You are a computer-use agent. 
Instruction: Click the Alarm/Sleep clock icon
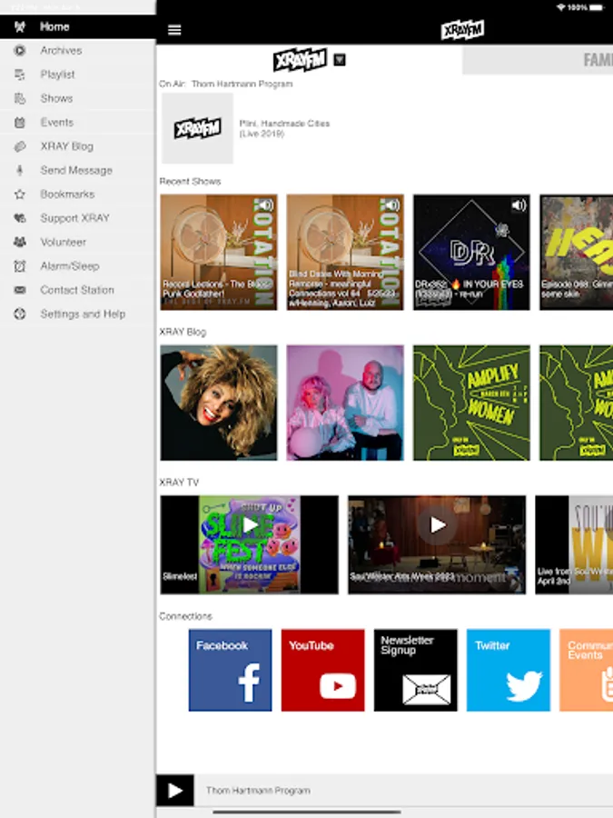(20, 266)
